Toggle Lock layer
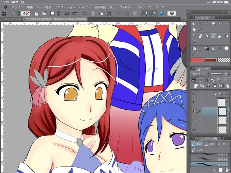Viewport: 231px width, 173px height. tap(206, 80)
